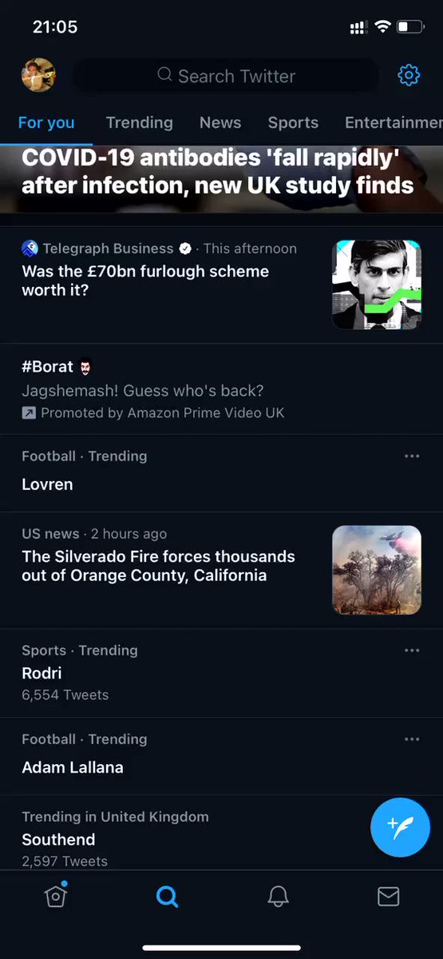Viewport: 443px width, 959px height.
Task: Open the Home tab icon
Action: [54, 896]
